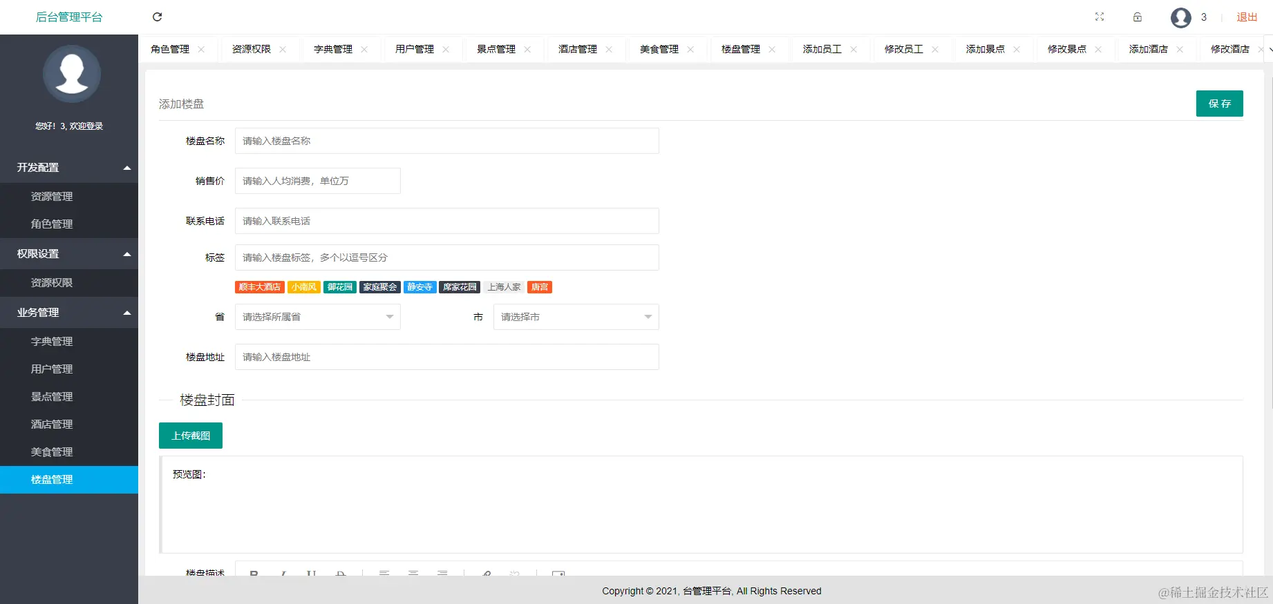Focus the 楼盘地址 input field
Screen dimensions: 1273x604
[447, 357]
